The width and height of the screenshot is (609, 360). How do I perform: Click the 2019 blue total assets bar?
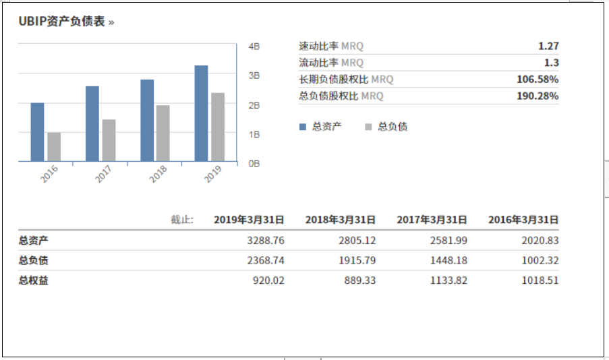(201, 113)
